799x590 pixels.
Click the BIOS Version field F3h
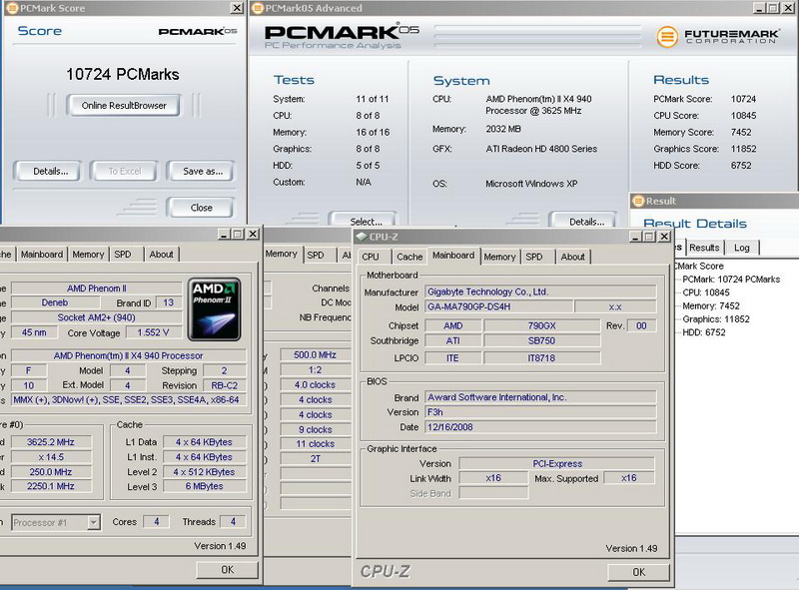(x=540, y=412)
